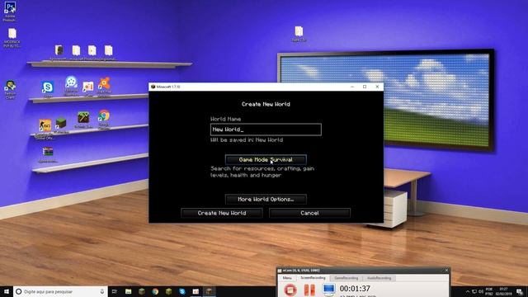Select the oCam shortcut on the shelf
The height and width of the screenshot is (297, 528).
88,89
